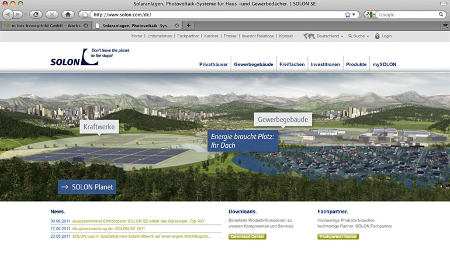Click the page icon beside the URL
The height and width of the screenshot is (253, 450).
pos(85,15)
